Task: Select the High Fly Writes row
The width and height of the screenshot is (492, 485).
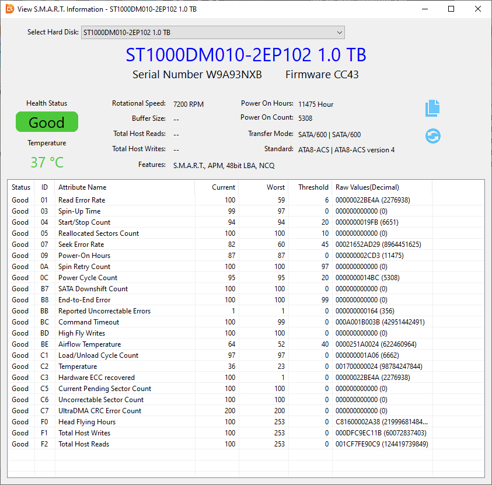Action: (x=246, y=333)
